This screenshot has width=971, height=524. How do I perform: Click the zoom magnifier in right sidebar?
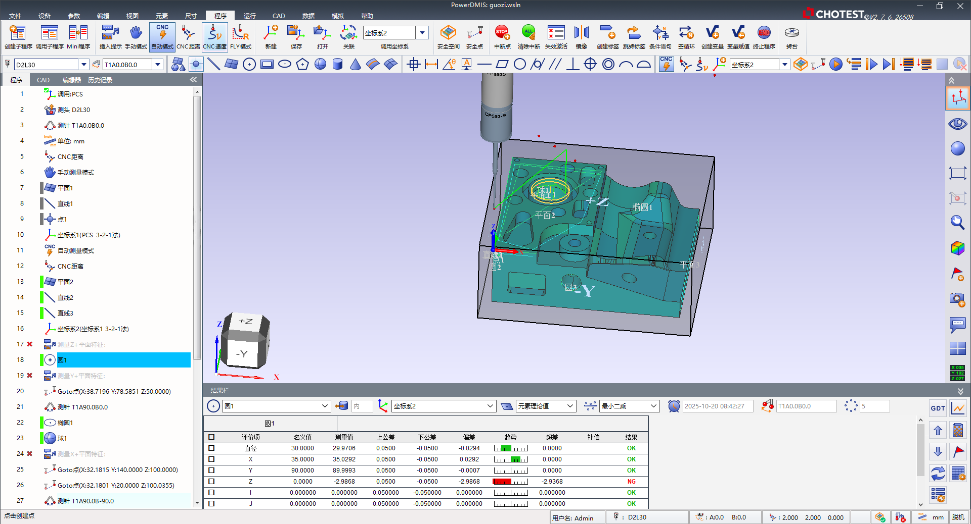(x=957, y=222)
